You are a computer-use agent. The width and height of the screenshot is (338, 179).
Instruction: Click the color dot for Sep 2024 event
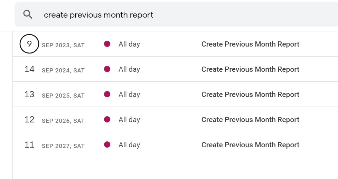[107, 69]
